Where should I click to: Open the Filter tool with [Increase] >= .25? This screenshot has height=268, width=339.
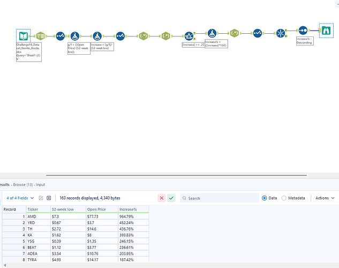point(189,36)
